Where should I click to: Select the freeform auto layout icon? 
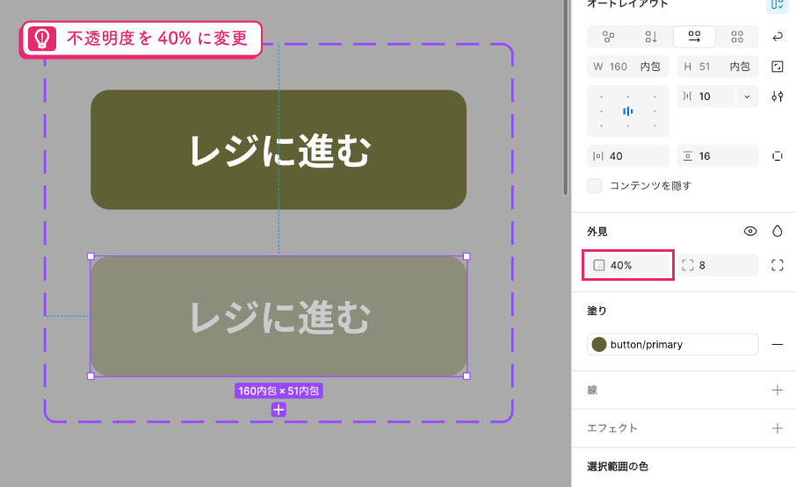[x=608, y=37]
